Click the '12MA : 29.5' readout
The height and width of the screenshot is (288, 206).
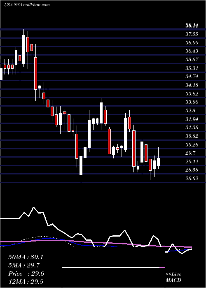click(26, 282)
